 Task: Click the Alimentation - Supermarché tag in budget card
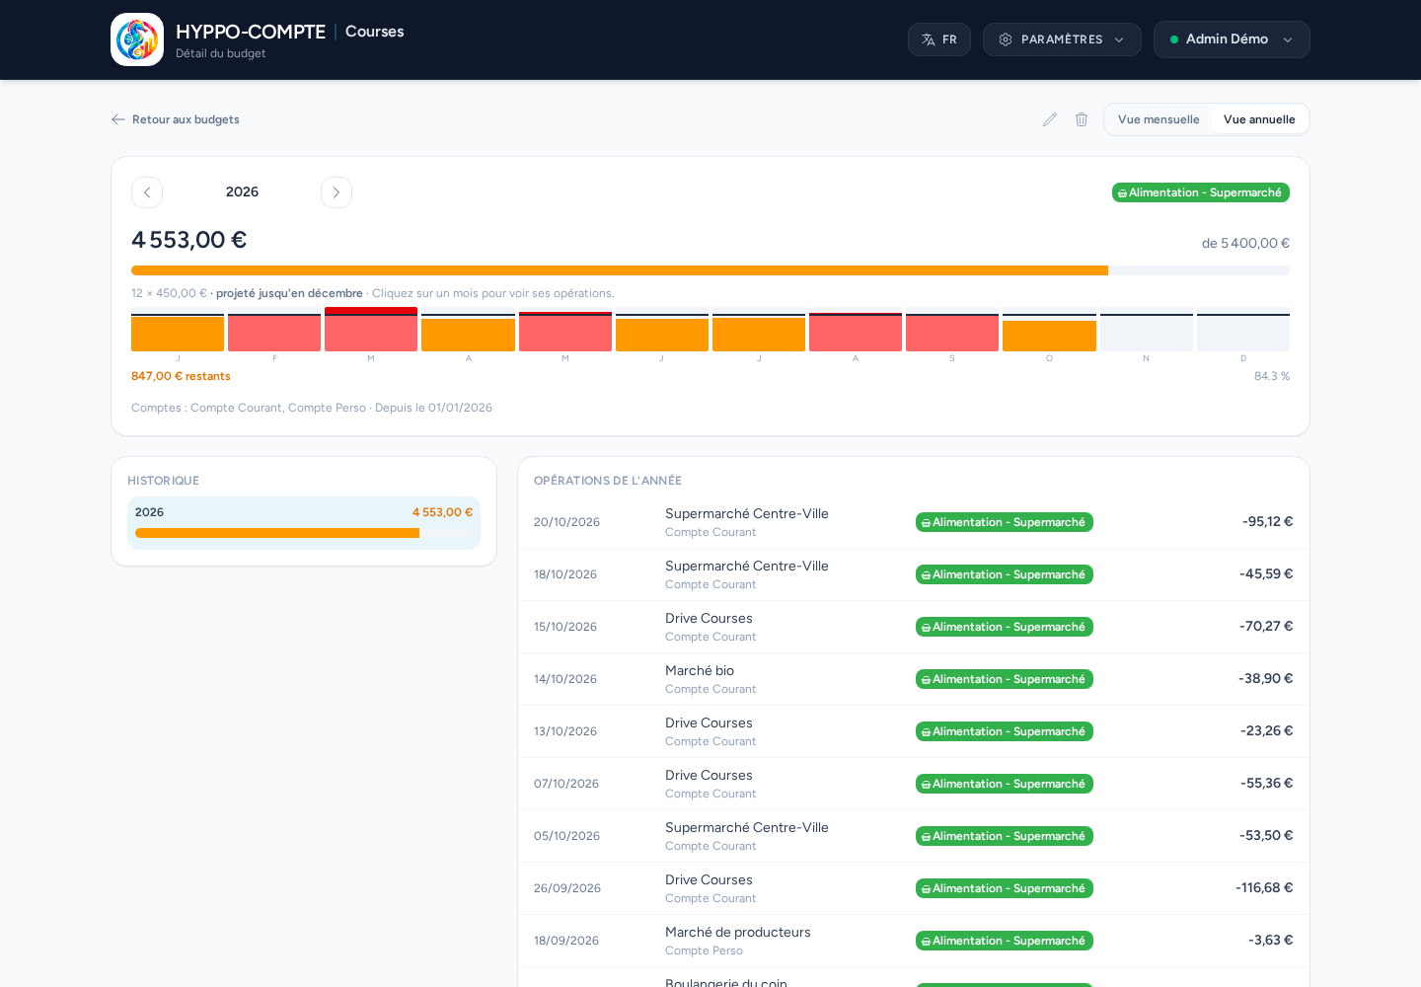1201,192
